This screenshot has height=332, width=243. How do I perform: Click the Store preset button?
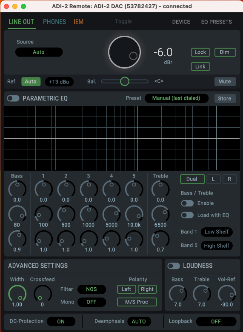pos(225,98)
